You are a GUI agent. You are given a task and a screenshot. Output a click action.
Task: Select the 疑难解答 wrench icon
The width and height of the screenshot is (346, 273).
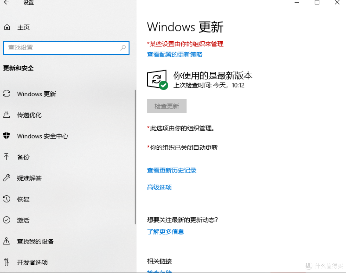click(x=7, y=178)
